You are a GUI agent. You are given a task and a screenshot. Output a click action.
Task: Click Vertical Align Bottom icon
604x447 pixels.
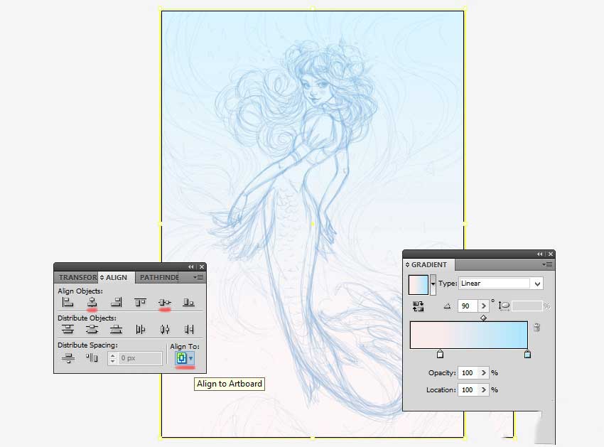188,302
